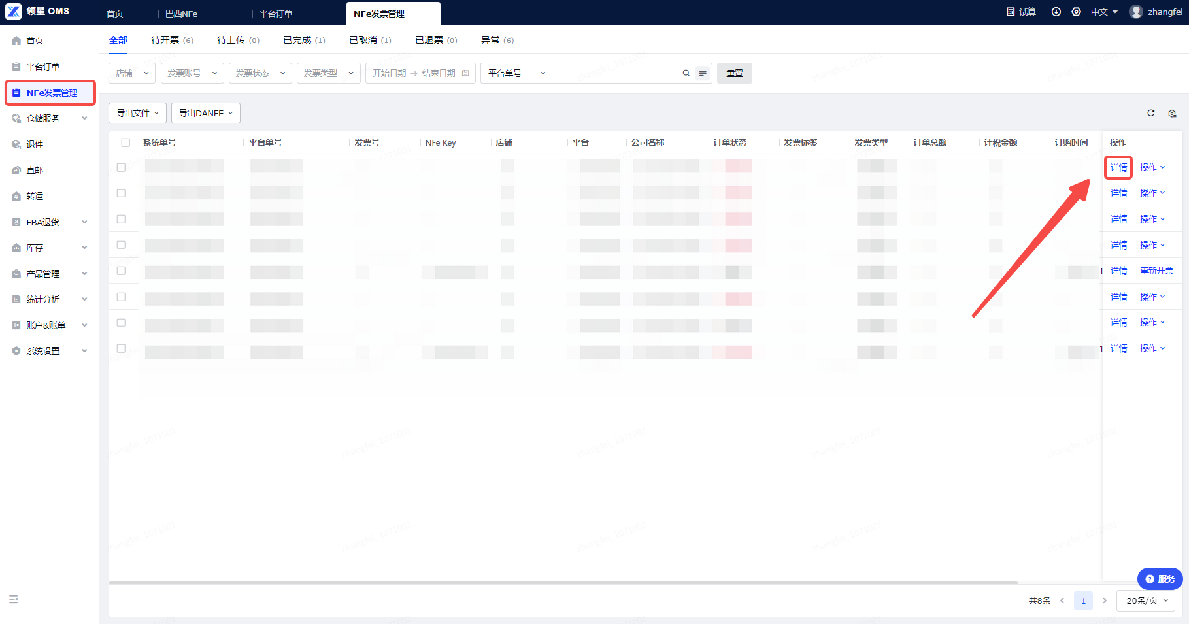Switch to the 异常 tab
1189x624 pixels.
point(497,40)
